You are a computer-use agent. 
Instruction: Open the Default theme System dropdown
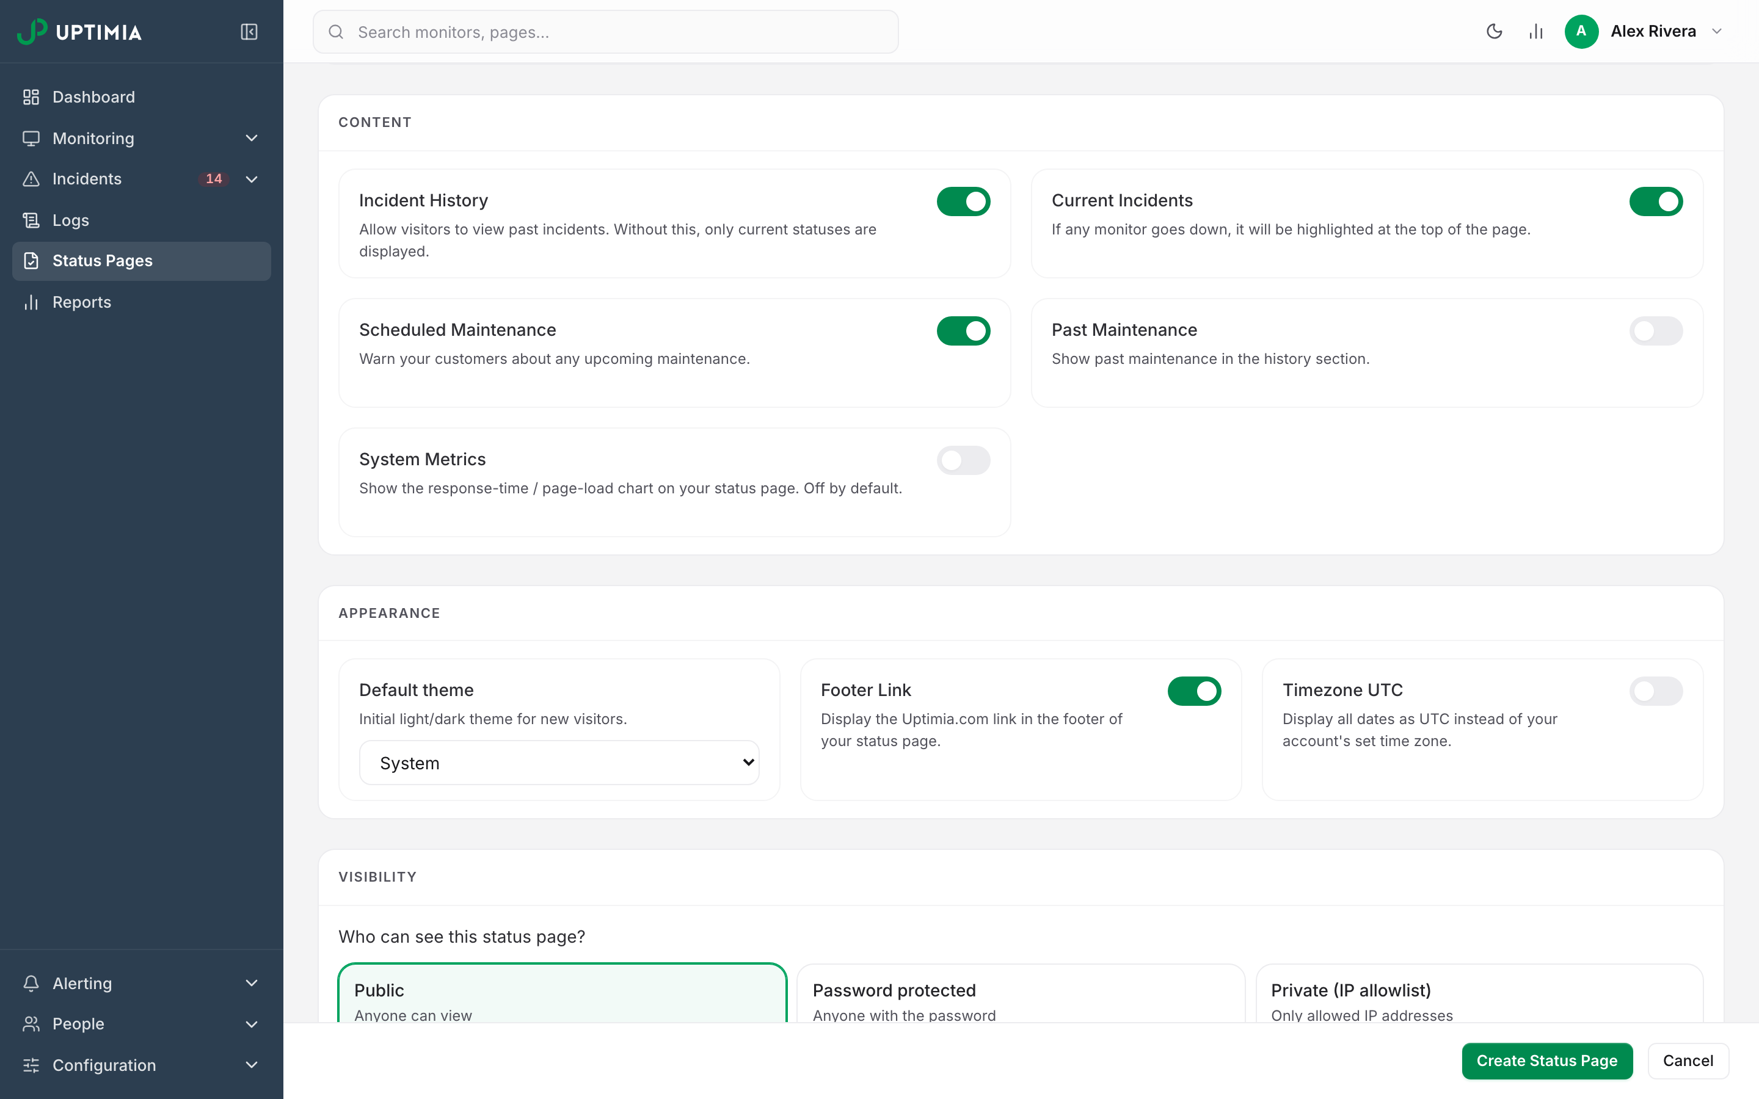pos(559,763)
